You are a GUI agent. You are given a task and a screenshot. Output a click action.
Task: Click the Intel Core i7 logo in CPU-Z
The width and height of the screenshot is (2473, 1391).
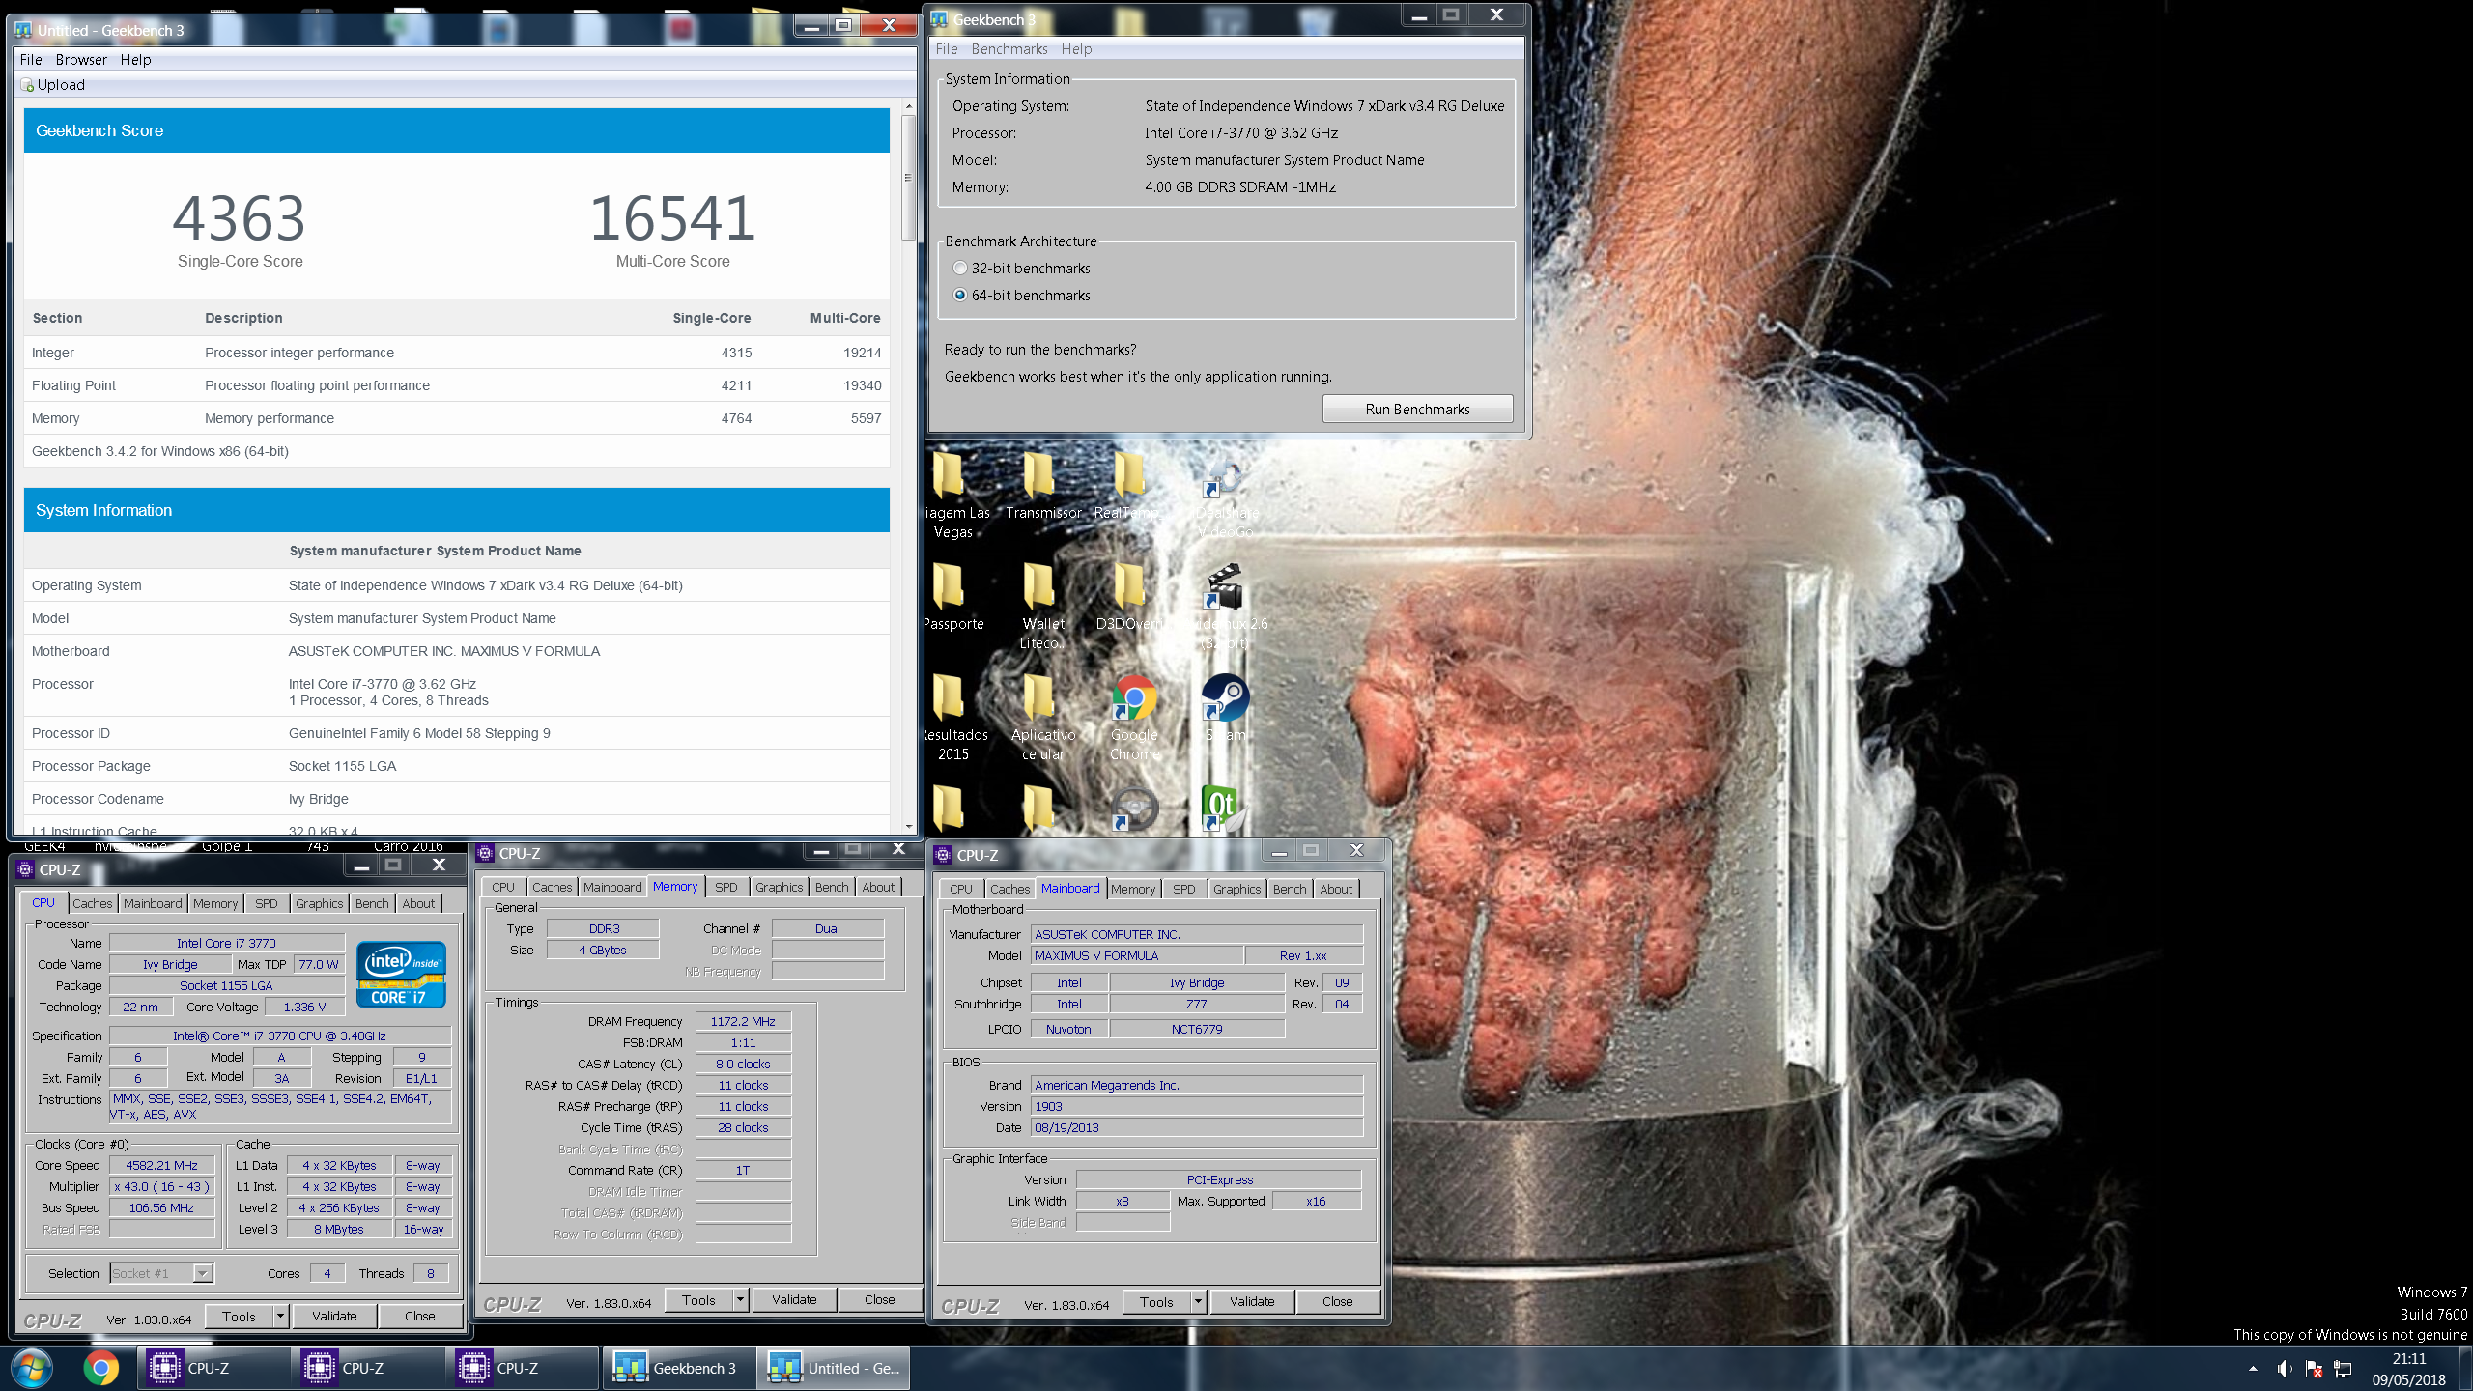coord(401,975)
